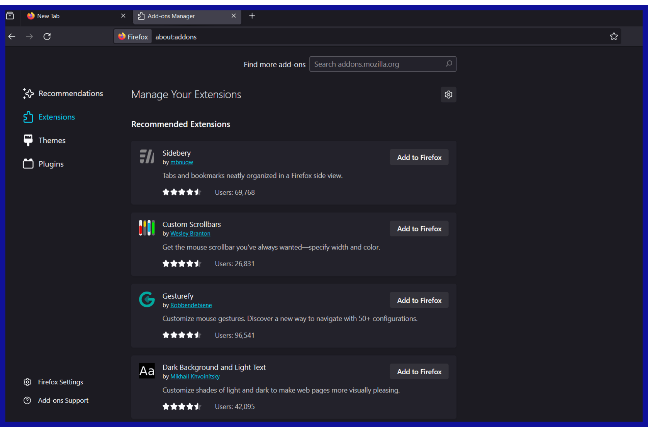Click the search addons.mozilla.org input field
The image size is (648, 432).
coord(371,64)
